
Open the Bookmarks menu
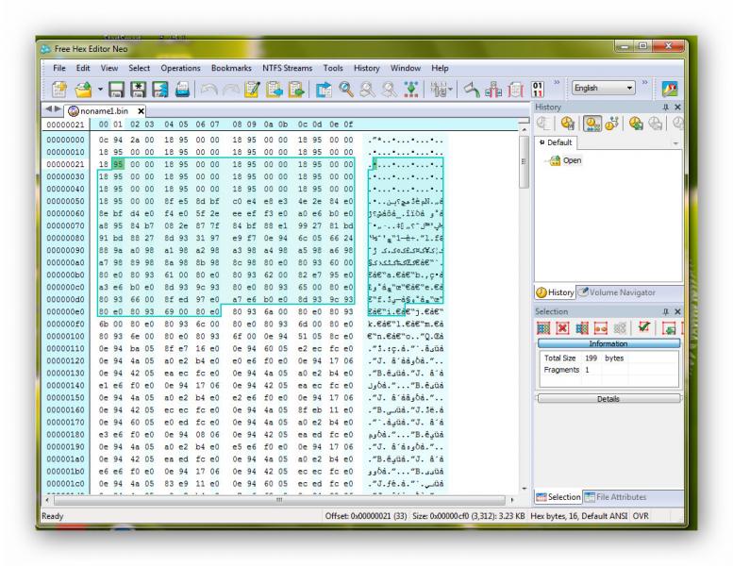point(231,68)
